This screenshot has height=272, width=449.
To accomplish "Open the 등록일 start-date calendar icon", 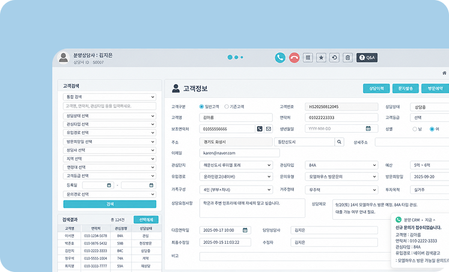I will coord(109,186).
